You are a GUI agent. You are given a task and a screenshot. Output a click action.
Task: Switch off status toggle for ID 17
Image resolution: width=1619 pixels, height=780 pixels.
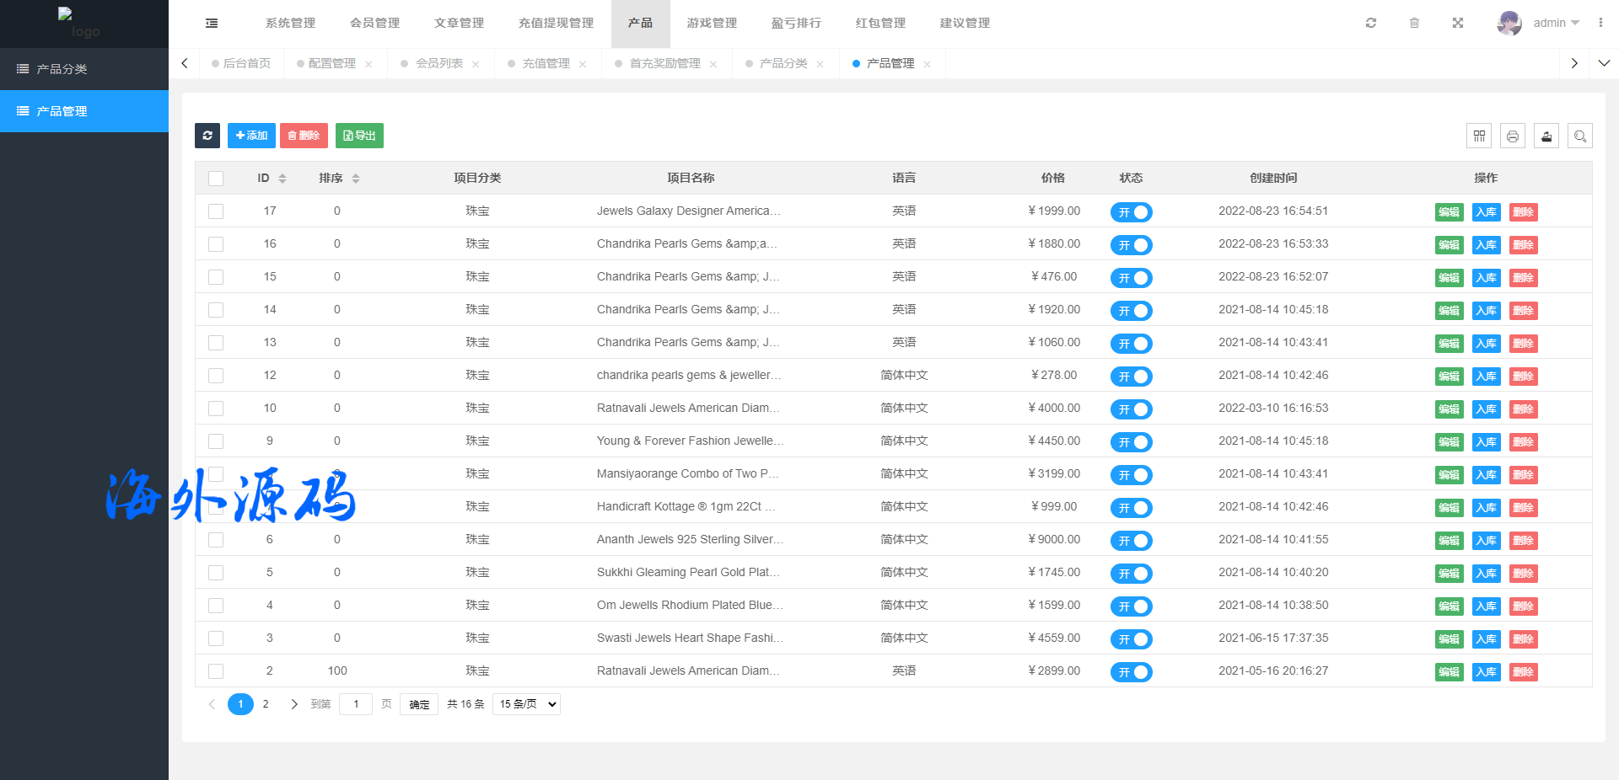(x=1131, y=212)
